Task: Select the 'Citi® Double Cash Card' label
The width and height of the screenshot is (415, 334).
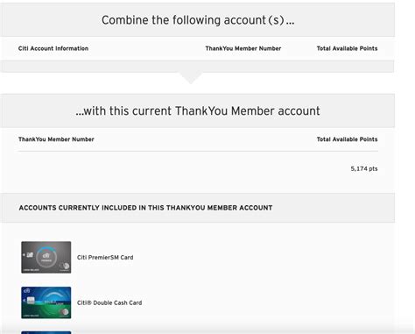Action: [x=109, y=302]
